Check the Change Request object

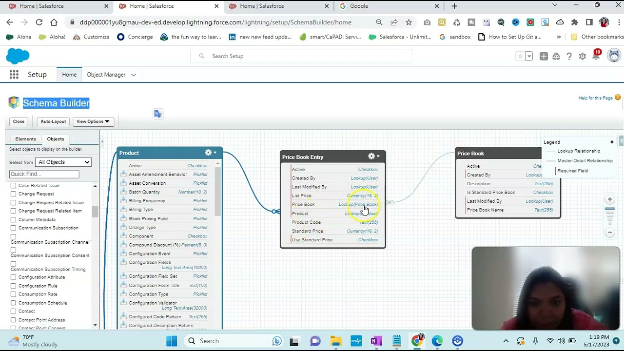(13, 194)
